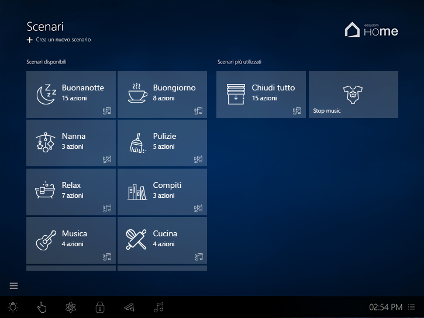This screenshot has height=318, width=424.
Task: Open the list icon beside the clock
Action: 411,307
